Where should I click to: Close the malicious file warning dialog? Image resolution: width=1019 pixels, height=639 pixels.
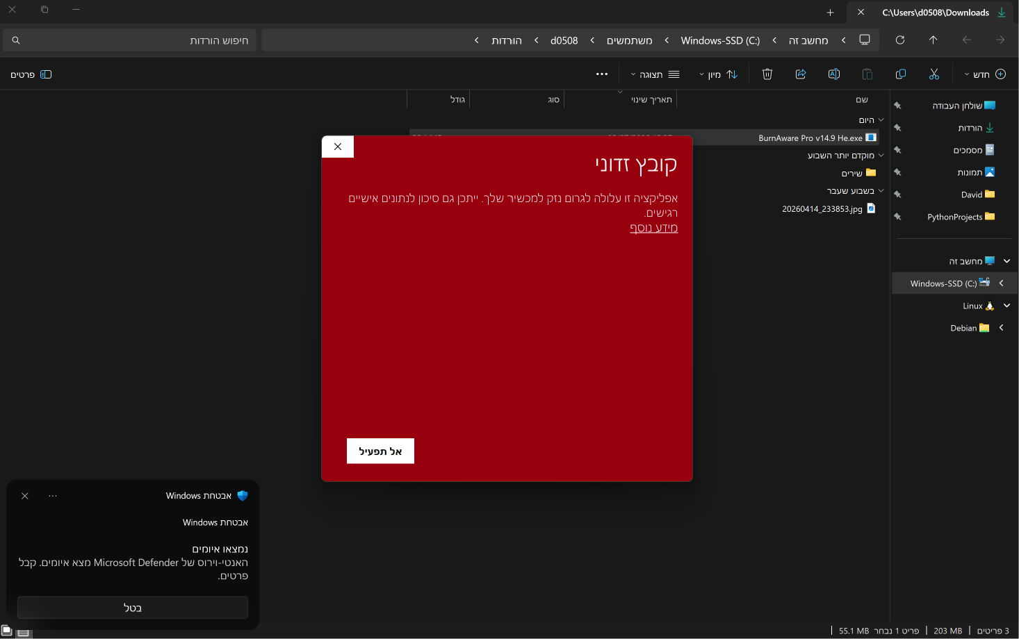pos(338,147)
